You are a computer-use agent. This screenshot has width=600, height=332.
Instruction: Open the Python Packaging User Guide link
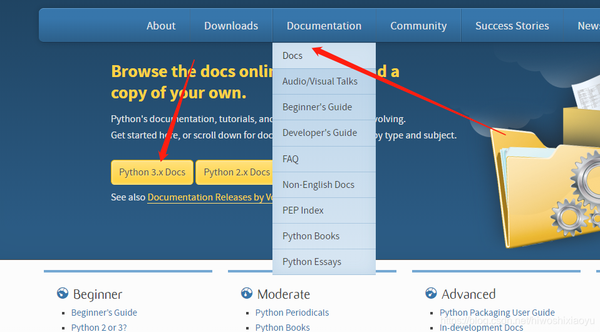coord(497,313)
